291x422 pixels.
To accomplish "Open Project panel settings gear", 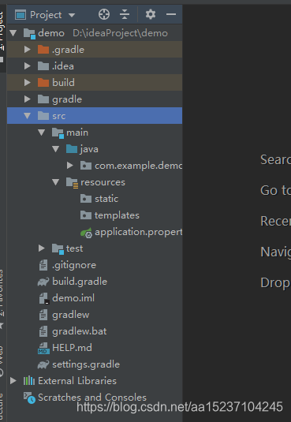I will [151, 14].
